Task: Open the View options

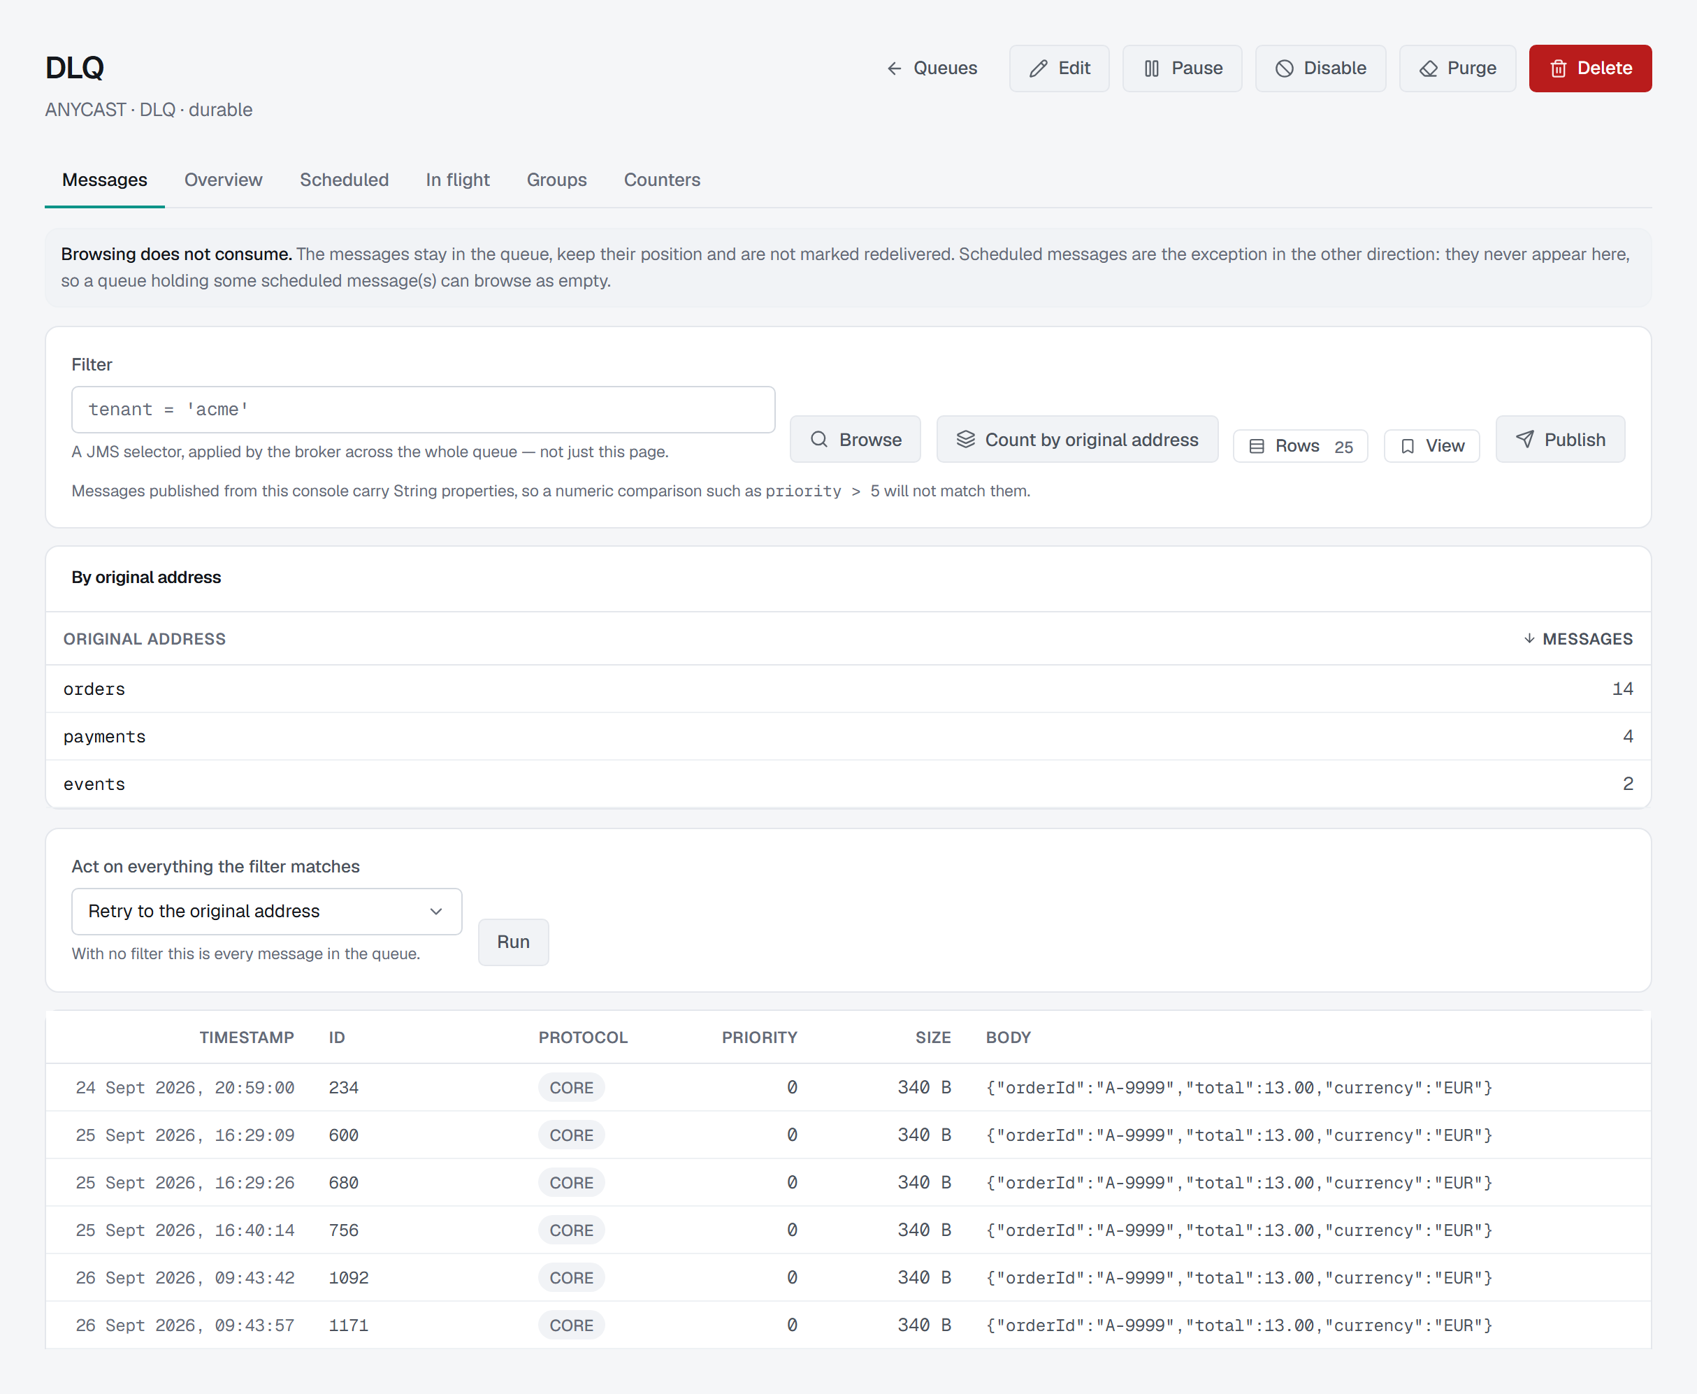Action: click(1431, 445)
